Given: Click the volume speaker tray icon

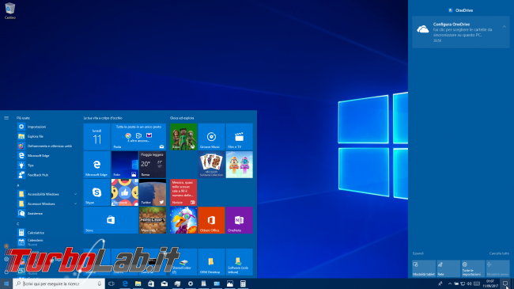Looking at the screenshot, I should point(469,283).
